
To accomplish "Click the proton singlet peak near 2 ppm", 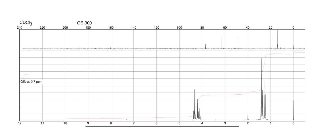I will pos(248,109).
